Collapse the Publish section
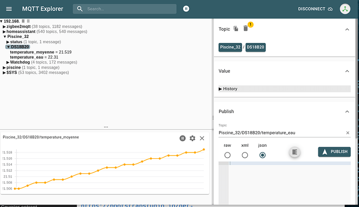 (347, 112)
